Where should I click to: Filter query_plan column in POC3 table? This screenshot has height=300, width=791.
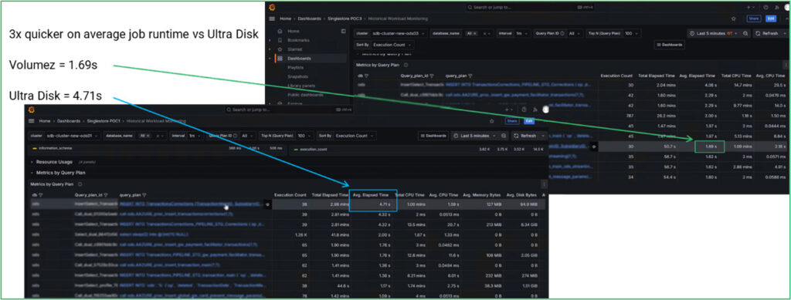click(470, 76)
